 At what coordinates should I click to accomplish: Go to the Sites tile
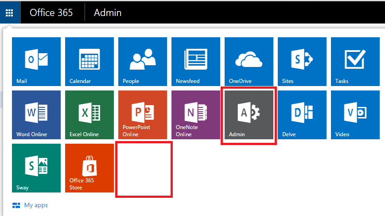302,62
